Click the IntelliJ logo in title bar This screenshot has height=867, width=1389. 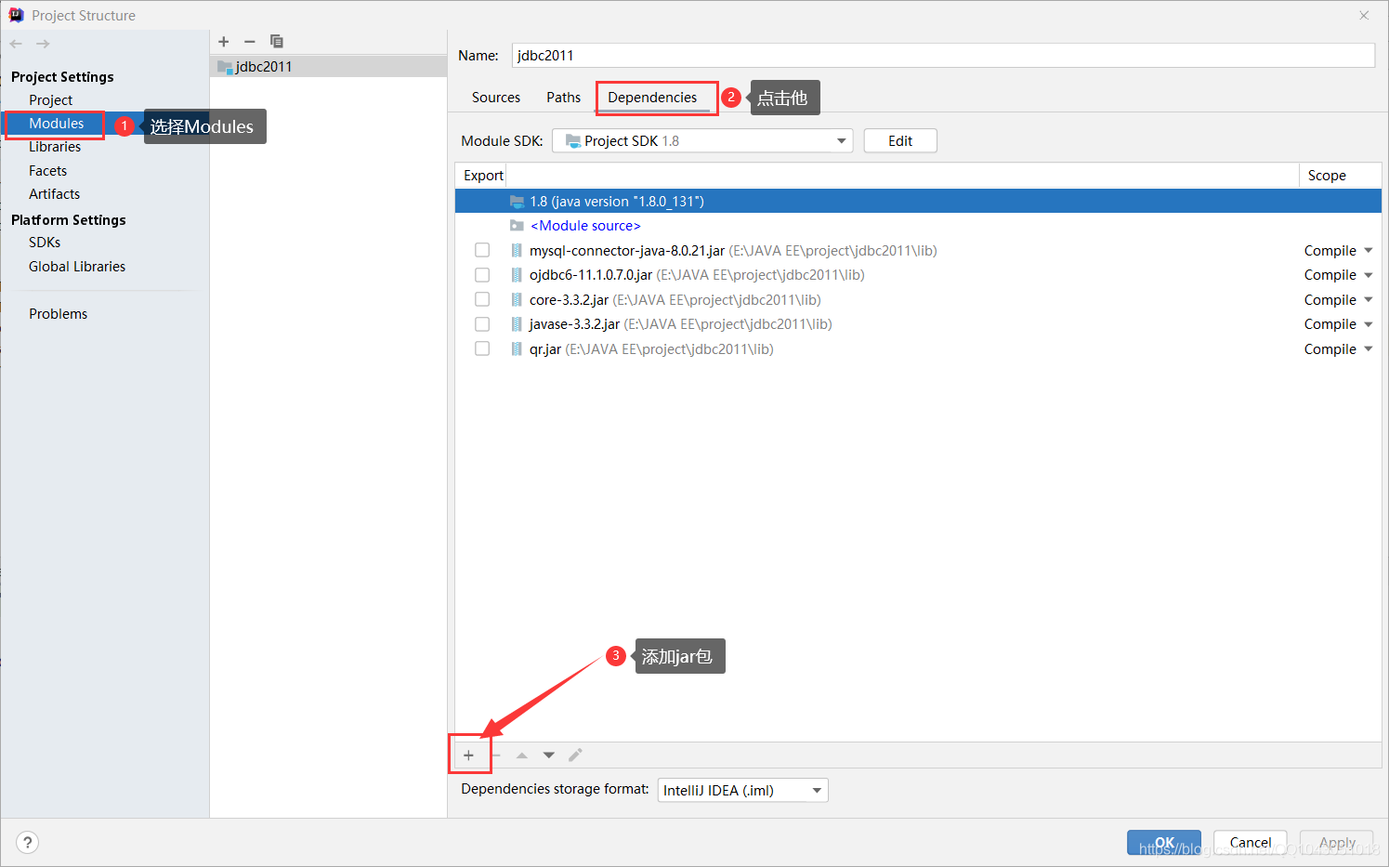pyautogui.click(x=16, y=15)
